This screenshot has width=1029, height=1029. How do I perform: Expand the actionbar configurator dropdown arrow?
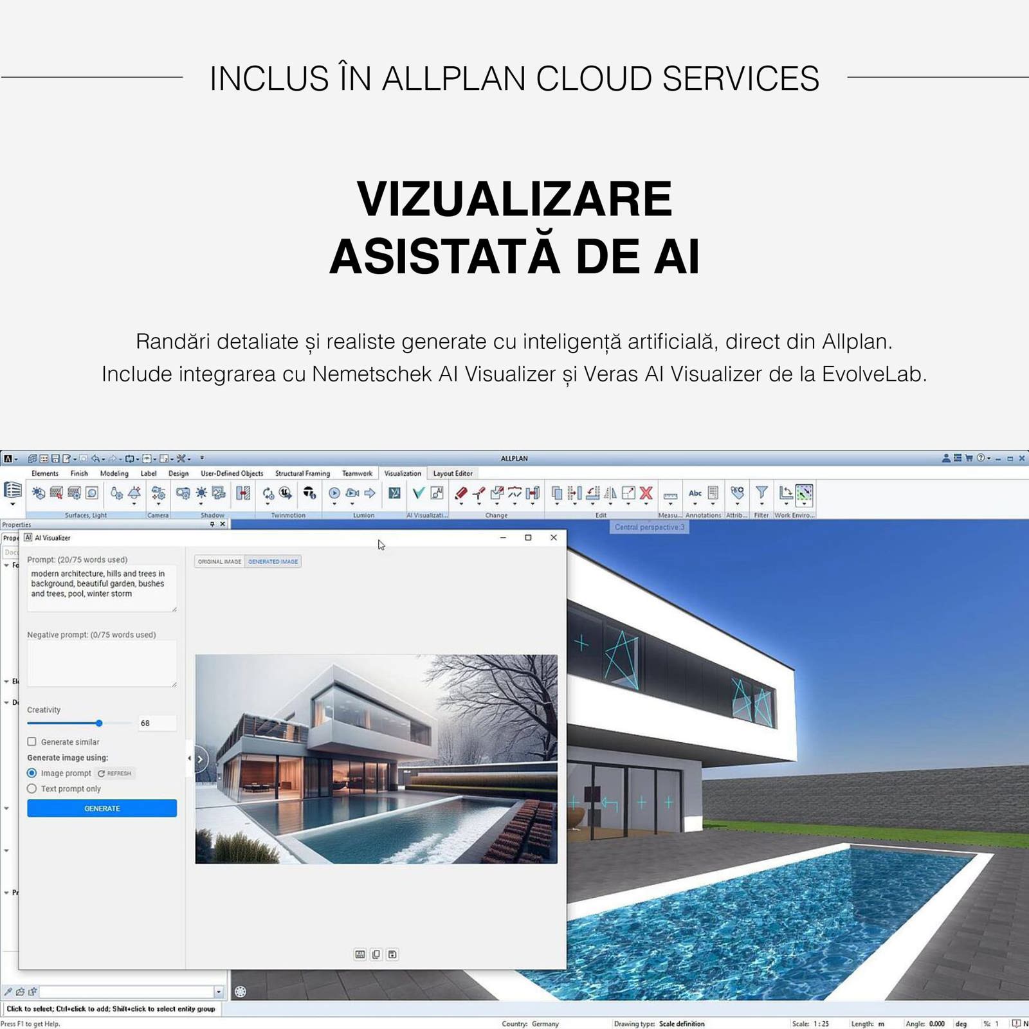tap(13, 504)
